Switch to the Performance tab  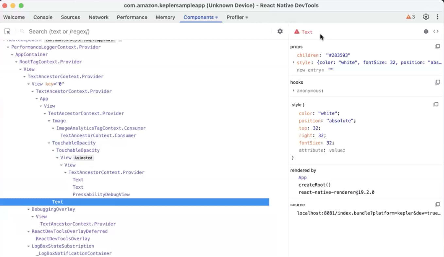click(132, 17)
